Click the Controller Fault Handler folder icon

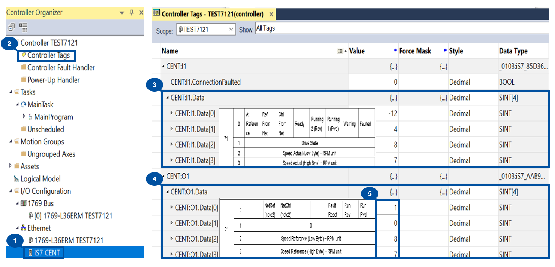tap(24, 68)
